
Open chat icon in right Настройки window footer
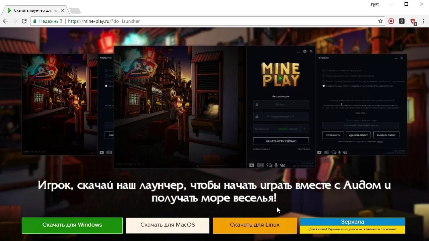pyautogui.click(x=334, y=152)
